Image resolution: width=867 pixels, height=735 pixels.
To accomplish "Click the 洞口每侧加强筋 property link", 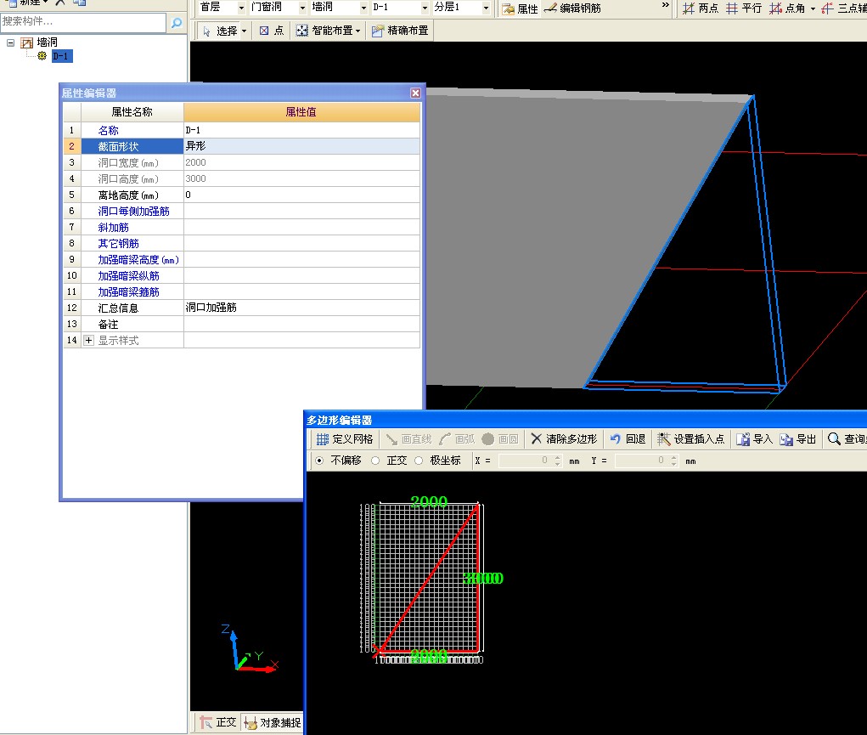I will coord(133,212).
